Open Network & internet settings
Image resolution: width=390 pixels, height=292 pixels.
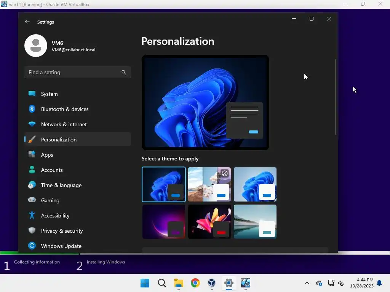click(x=78, y=124)
